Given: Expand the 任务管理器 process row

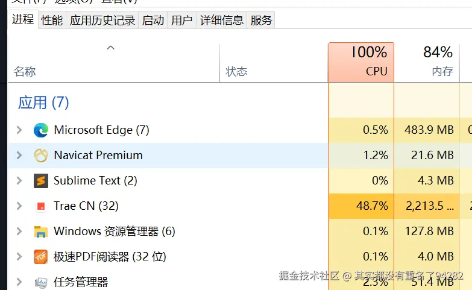Looking at the screenshot, I should click(x=19, y=282).
